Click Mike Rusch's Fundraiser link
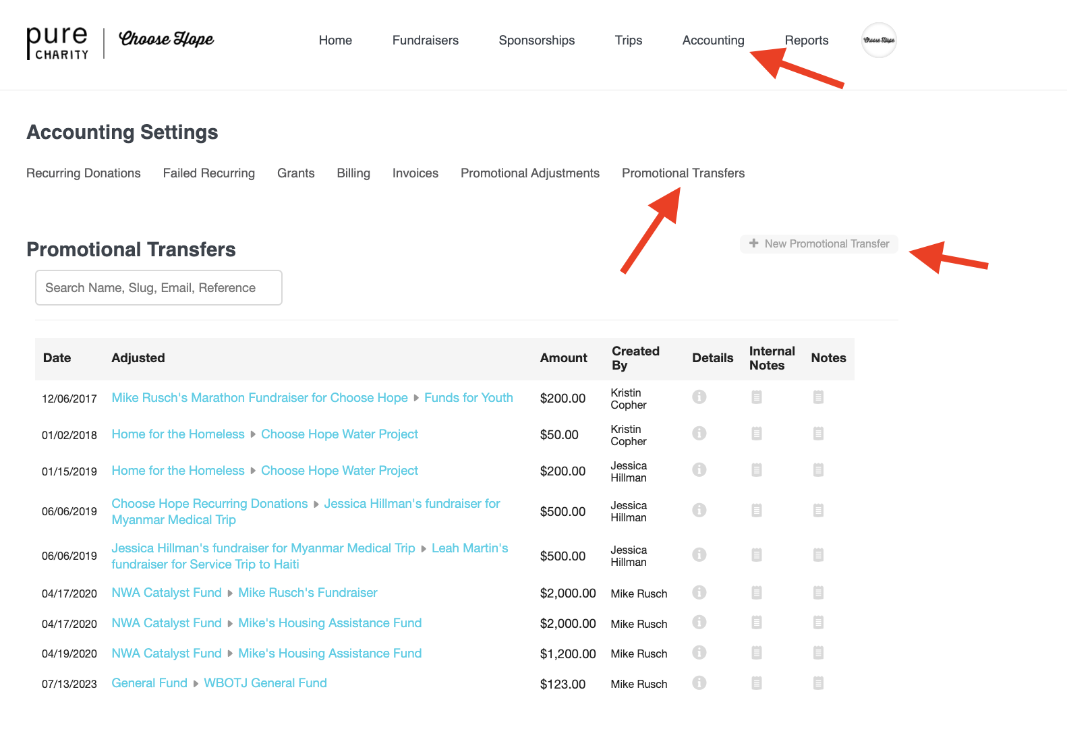Viewport: 1067px width, 754px height. [x=308, y=593]
